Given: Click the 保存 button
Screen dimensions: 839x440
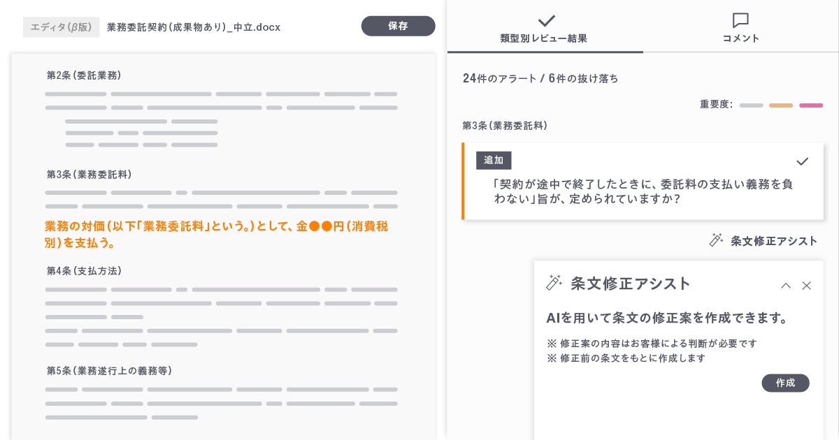Looking at the screenshot, I should [398, 26].
